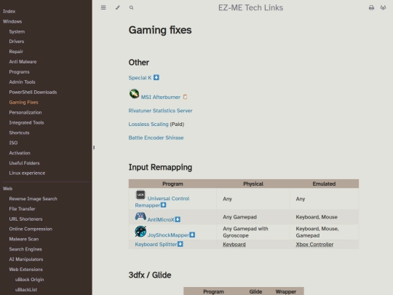The image size is (393, 295).
Task: Open Search Engines in the sidebar
Action: pos(25,249)
